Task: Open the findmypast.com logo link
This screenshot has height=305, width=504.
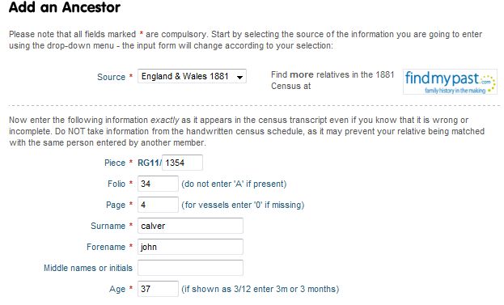Action: pos(450,82)
